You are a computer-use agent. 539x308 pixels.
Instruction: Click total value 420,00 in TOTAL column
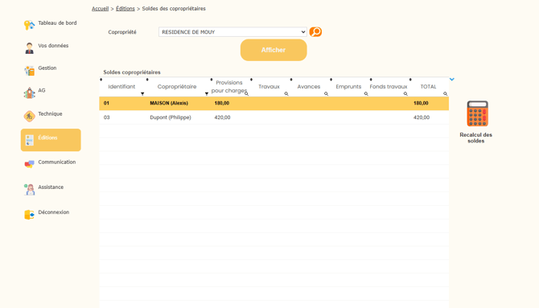[422, 117]
